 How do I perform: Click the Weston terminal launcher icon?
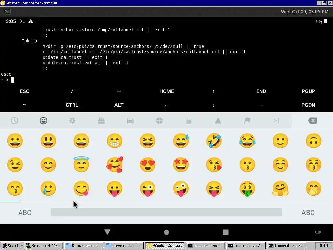tap(7, 12)
